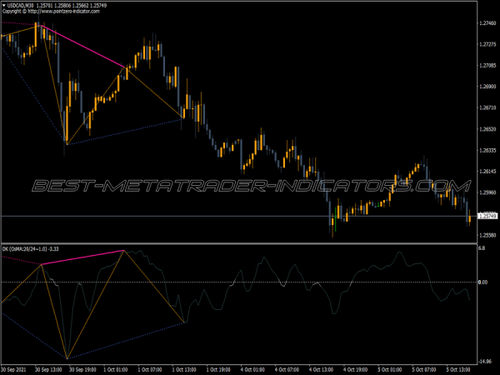Click the 4 Oct 07:00 time label
This screenshot has width=500, height=375.
[x=287, y=369]
